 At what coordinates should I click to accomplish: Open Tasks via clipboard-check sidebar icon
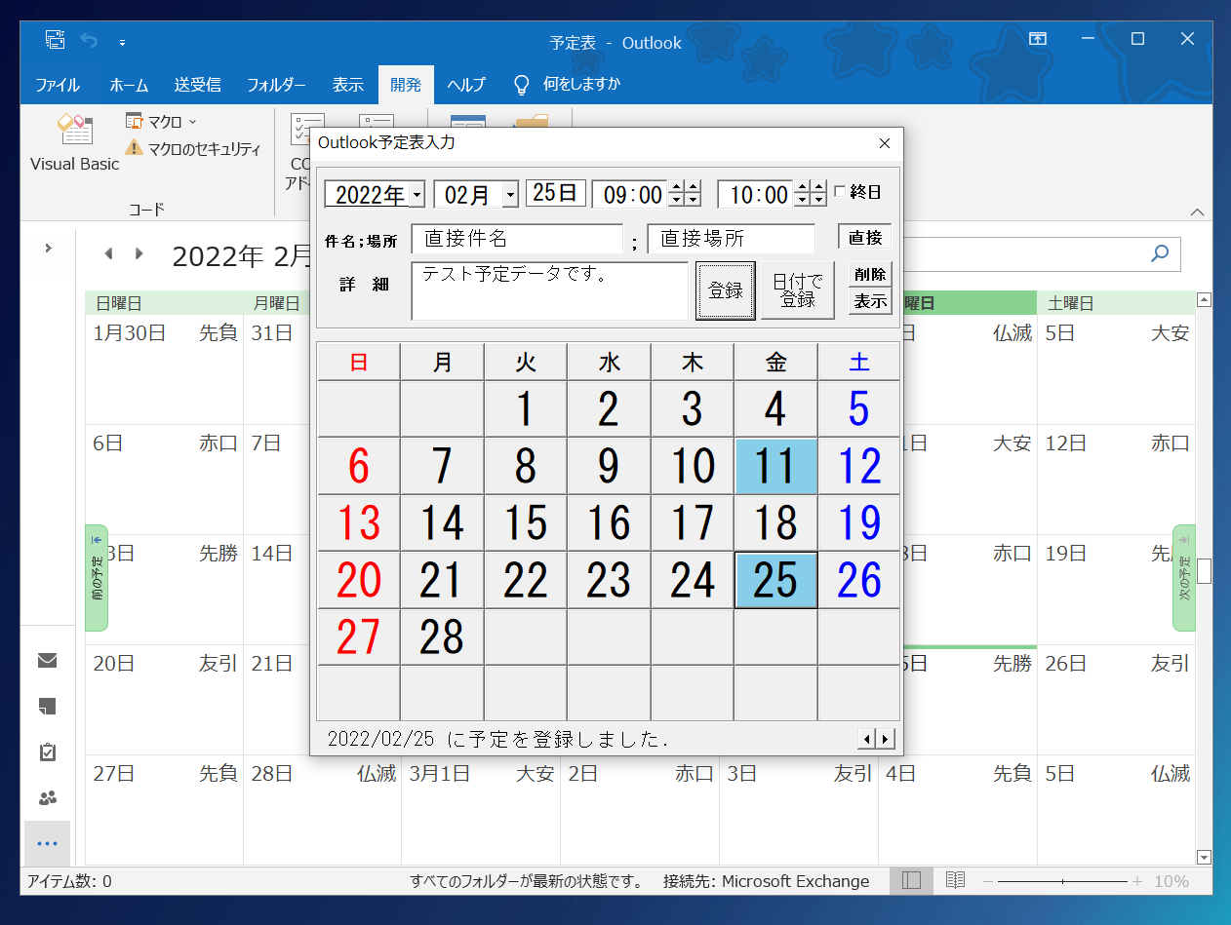[x=47, y=752]
